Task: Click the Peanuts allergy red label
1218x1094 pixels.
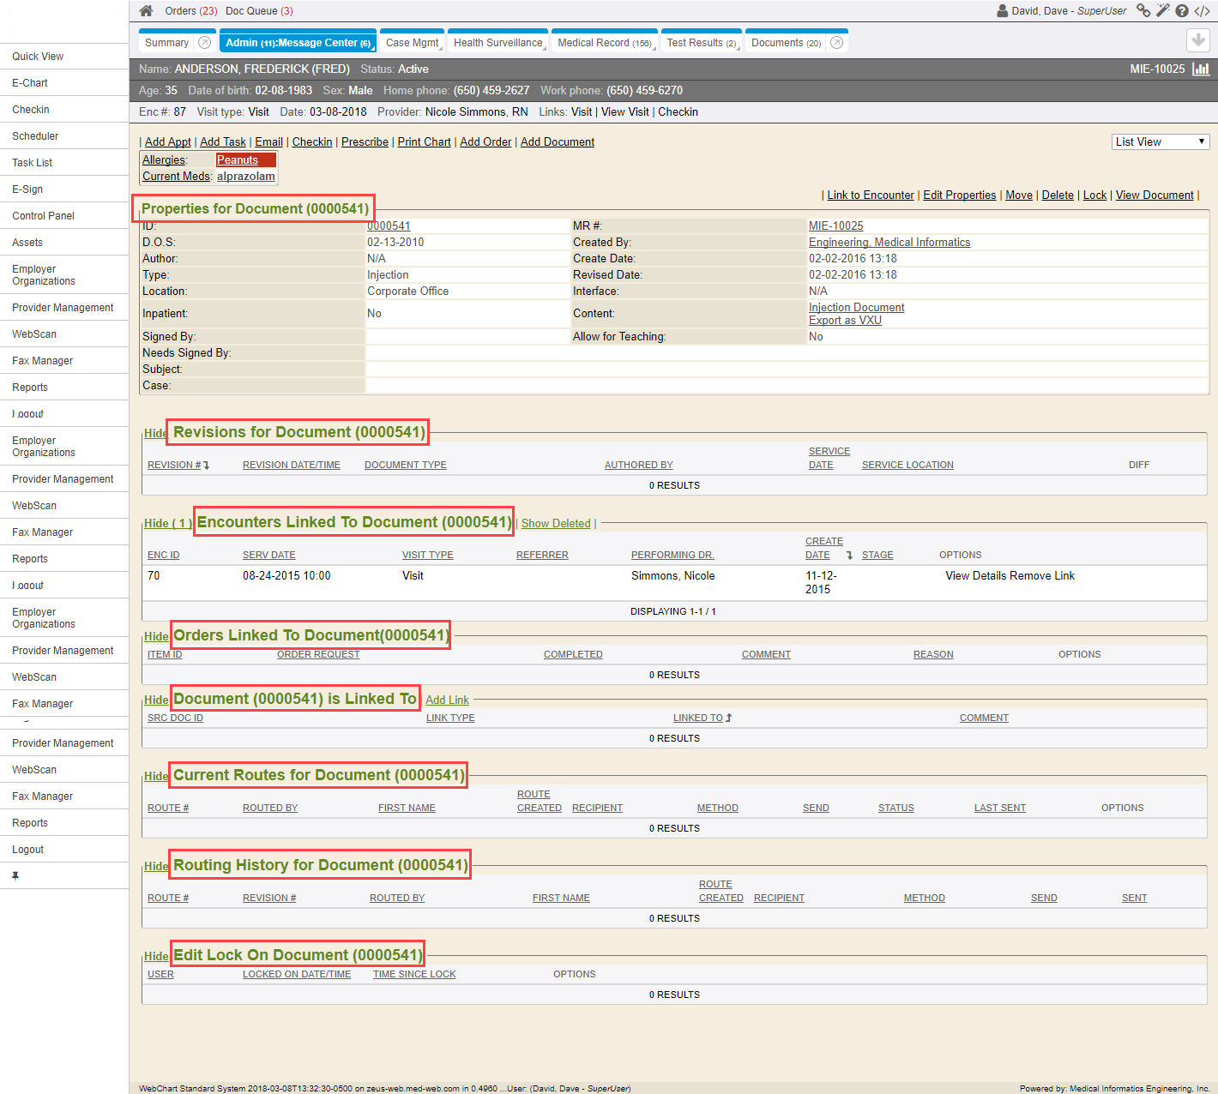Action: coord(238,160)
